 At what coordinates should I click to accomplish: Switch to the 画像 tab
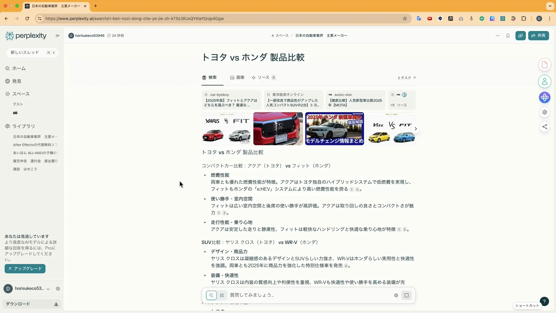coord(237,77)
